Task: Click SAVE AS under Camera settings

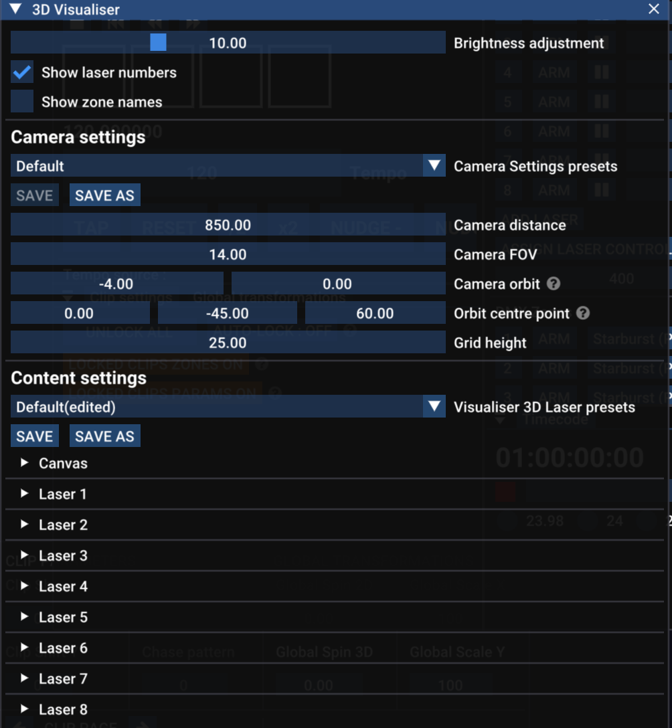Action: [104, 195]
